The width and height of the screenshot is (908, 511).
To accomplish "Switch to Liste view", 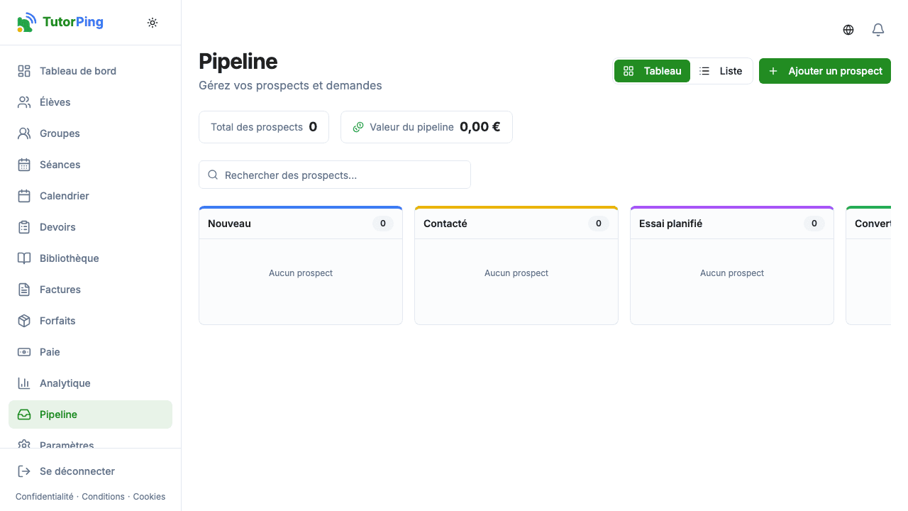I will pos(721,71).
